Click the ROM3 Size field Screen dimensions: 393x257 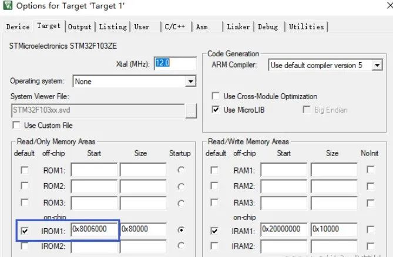143,203
